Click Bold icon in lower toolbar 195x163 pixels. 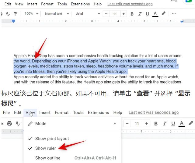[x=156, y=124]
